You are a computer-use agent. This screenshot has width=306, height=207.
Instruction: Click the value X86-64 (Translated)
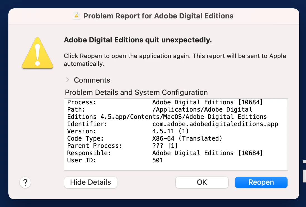[187, 138]
